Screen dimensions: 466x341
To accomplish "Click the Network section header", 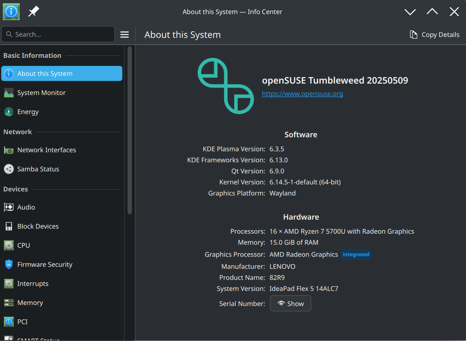I will (18, 132).
